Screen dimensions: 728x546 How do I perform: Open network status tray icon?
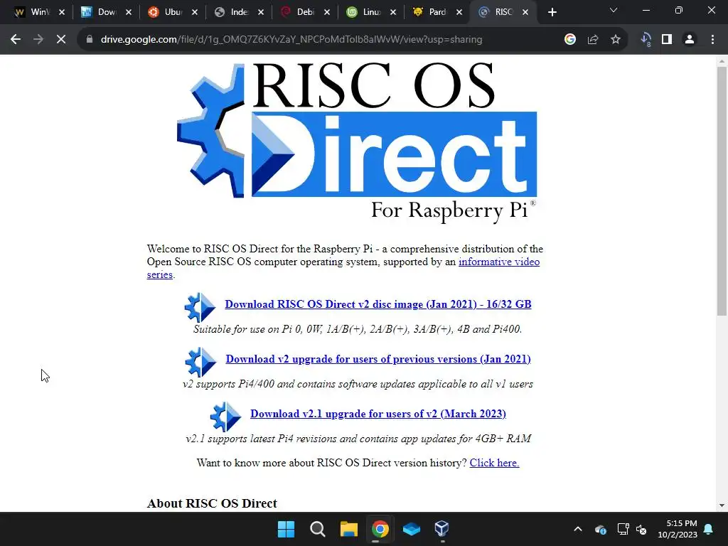click(623, 529)
